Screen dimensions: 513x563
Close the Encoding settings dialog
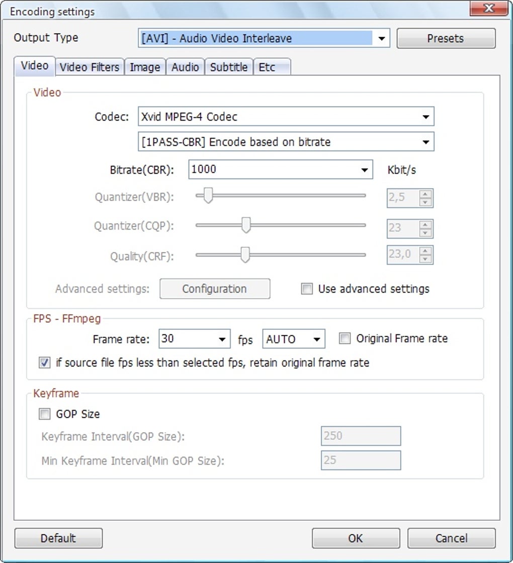pyautogui.click(x=489, y=8)
